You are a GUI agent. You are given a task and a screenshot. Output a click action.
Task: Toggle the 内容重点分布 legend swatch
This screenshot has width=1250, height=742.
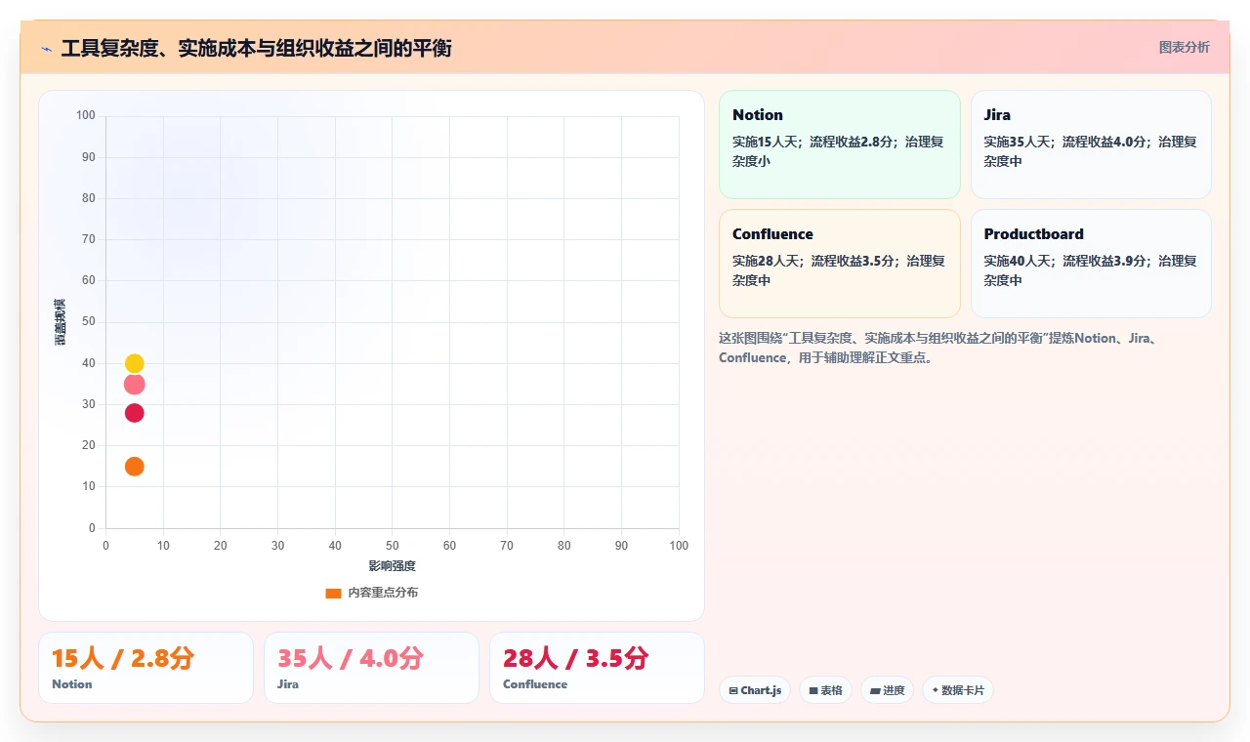point(333,593)
